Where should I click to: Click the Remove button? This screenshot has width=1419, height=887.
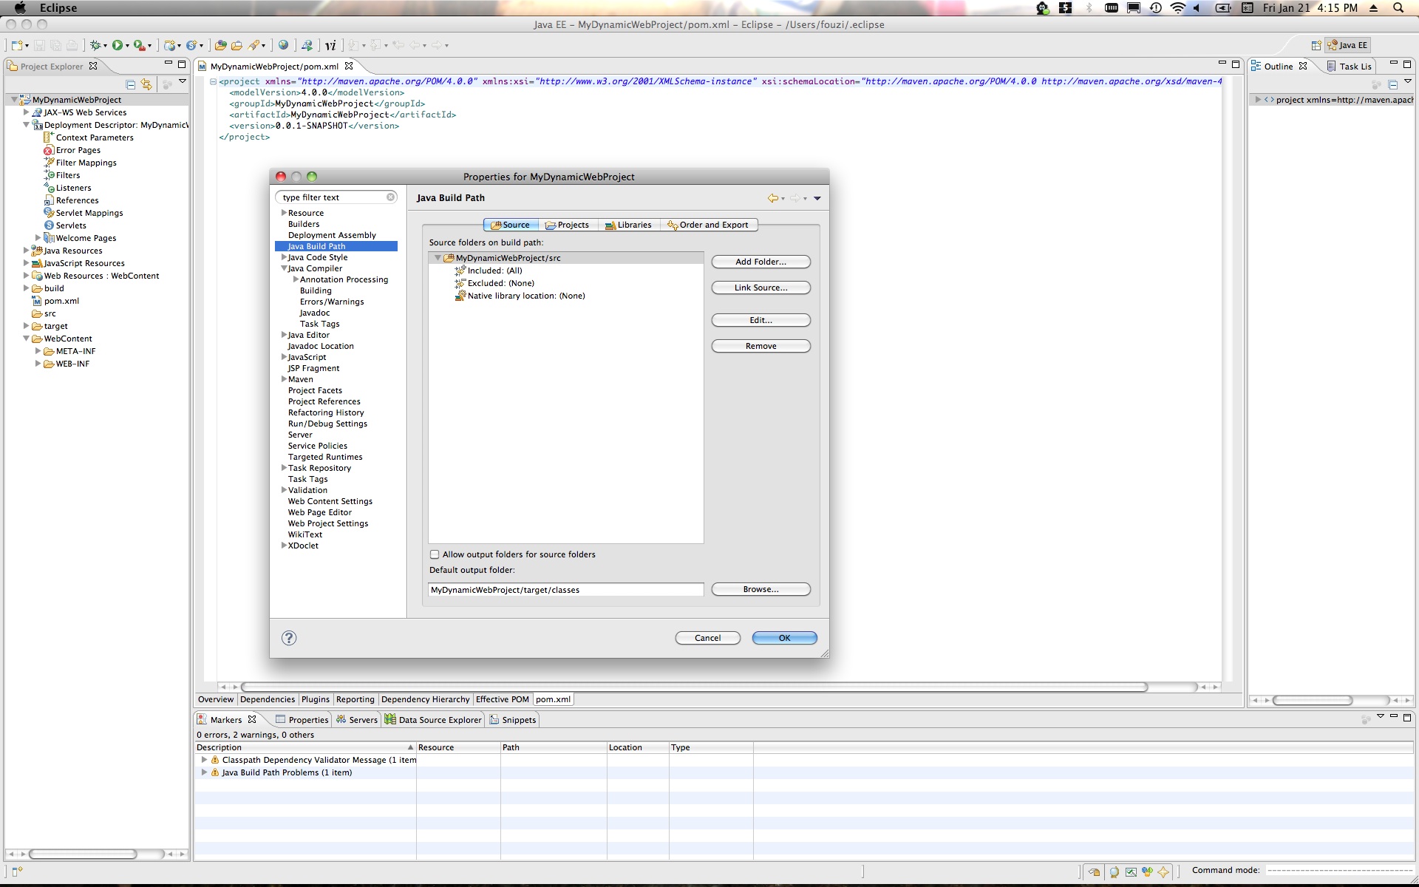click(x=761, y=346)
